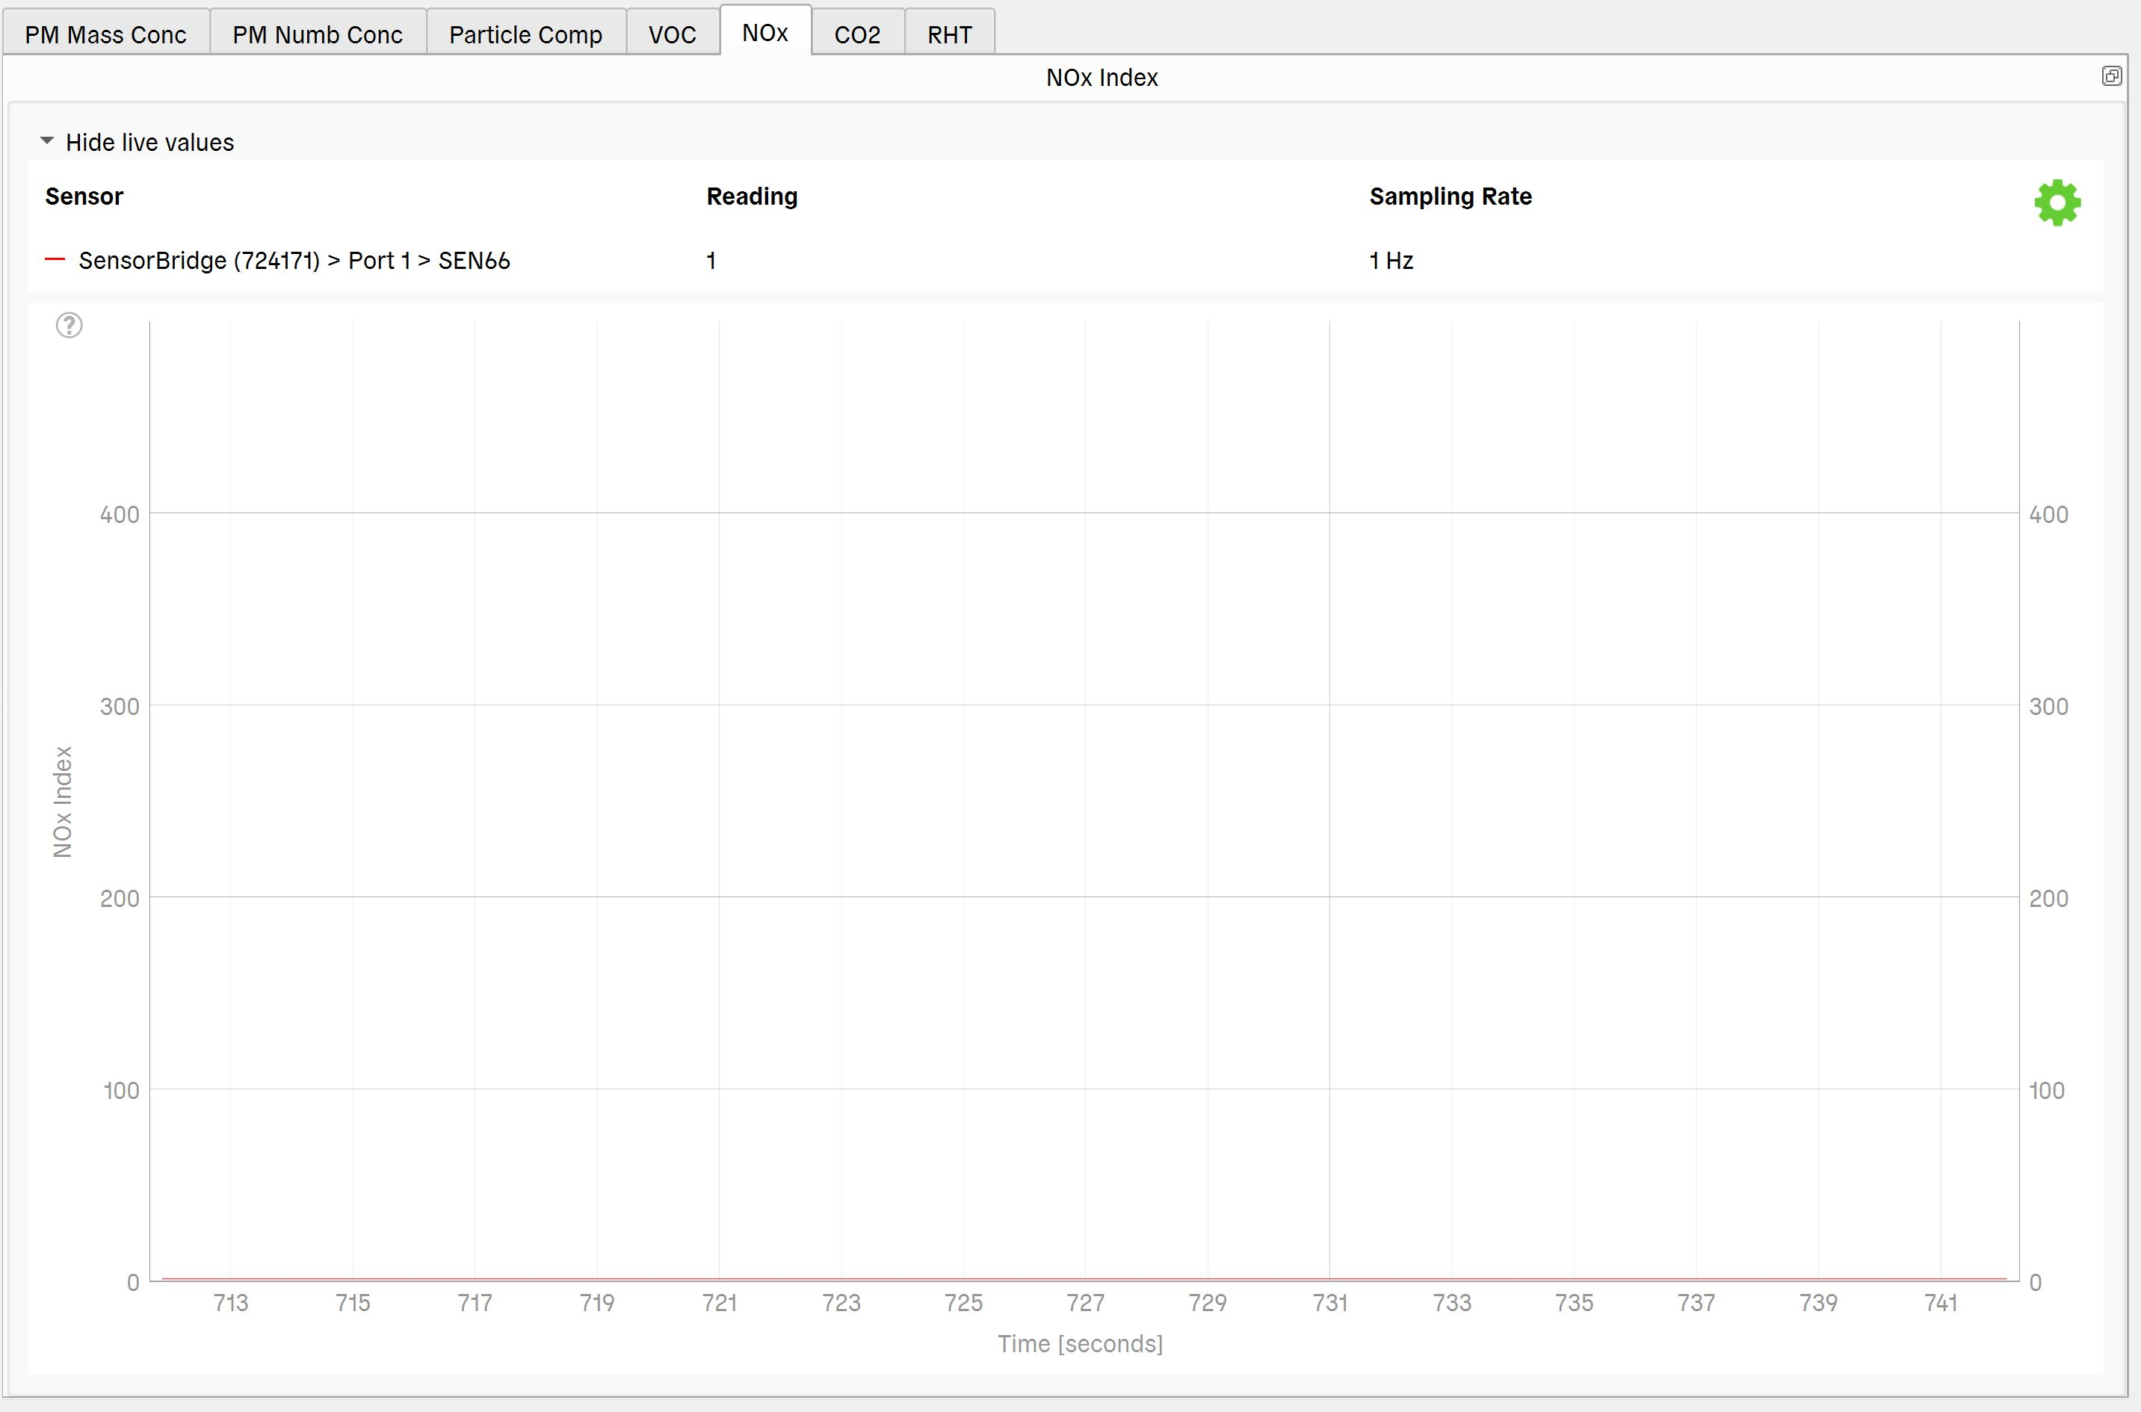
Task: Click the 1 Hz sampling rate value
Action: (1391, 260)
